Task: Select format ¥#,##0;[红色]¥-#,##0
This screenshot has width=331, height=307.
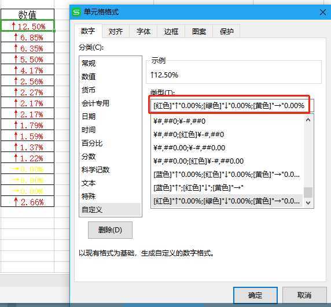Action: 227,134
